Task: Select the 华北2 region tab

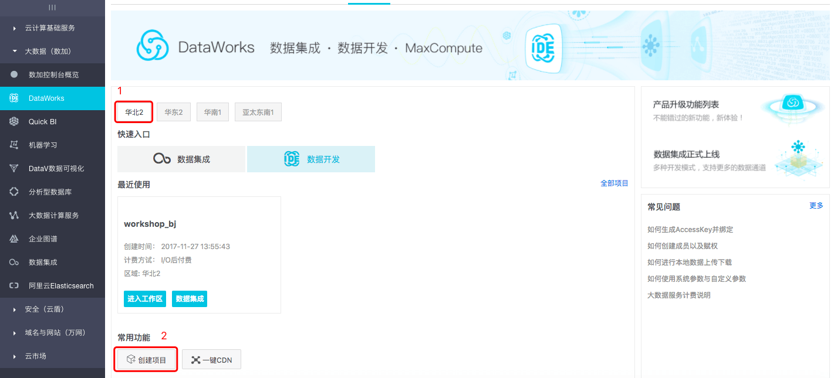Action: [x=134, y=112]
